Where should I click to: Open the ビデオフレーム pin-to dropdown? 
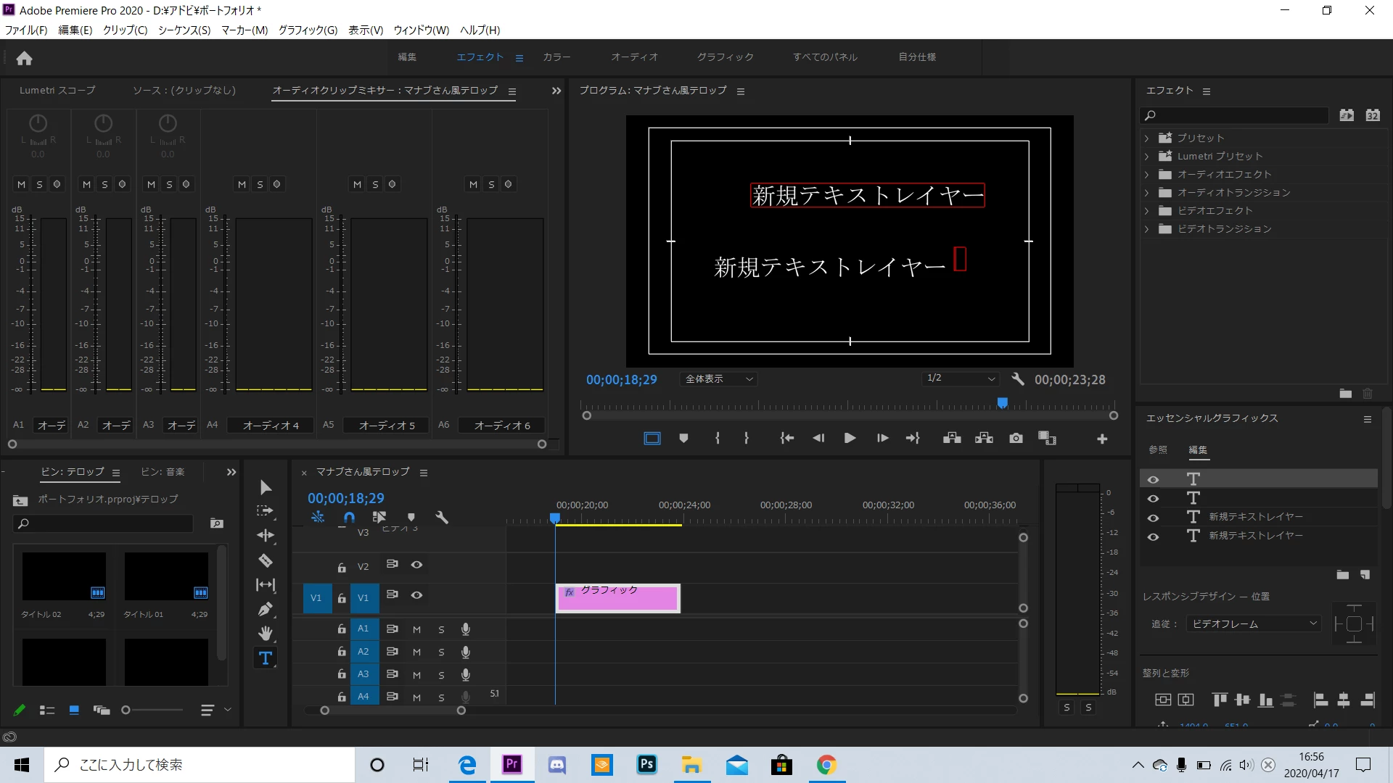click(1254, 624)
